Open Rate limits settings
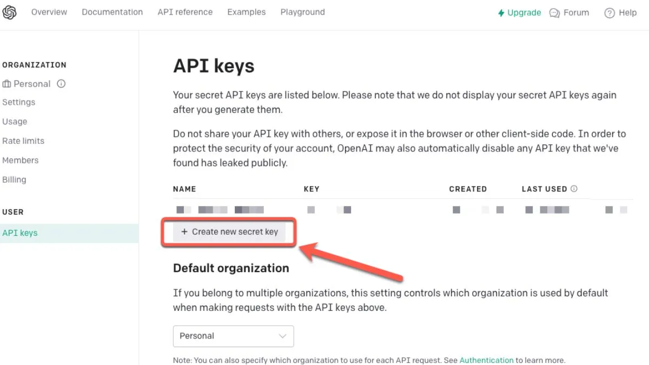This screenshot has height=365, width=649. click(x=23, y=141)
